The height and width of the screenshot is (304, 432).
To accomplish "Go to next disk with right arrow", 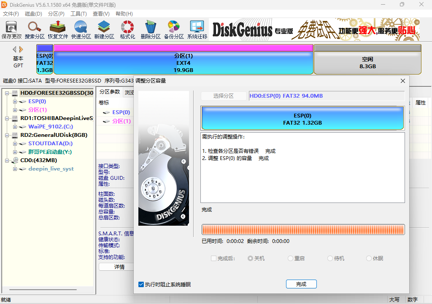I will coord(21,50).
